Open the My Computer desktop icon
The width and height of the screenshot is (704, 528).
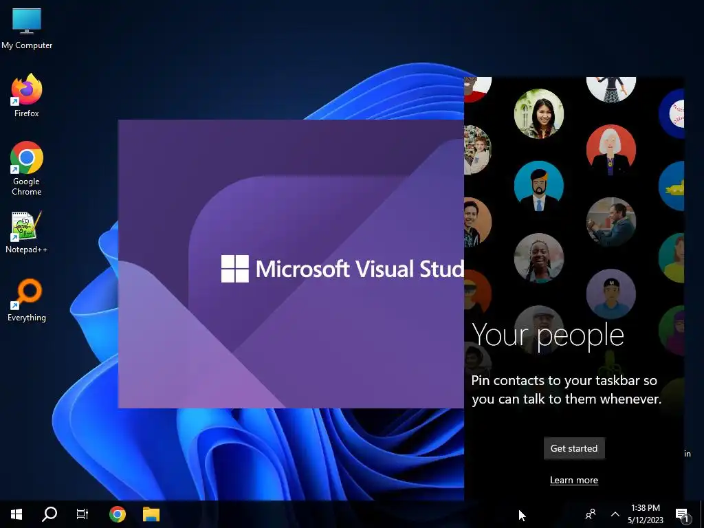[x=27, y=27]
